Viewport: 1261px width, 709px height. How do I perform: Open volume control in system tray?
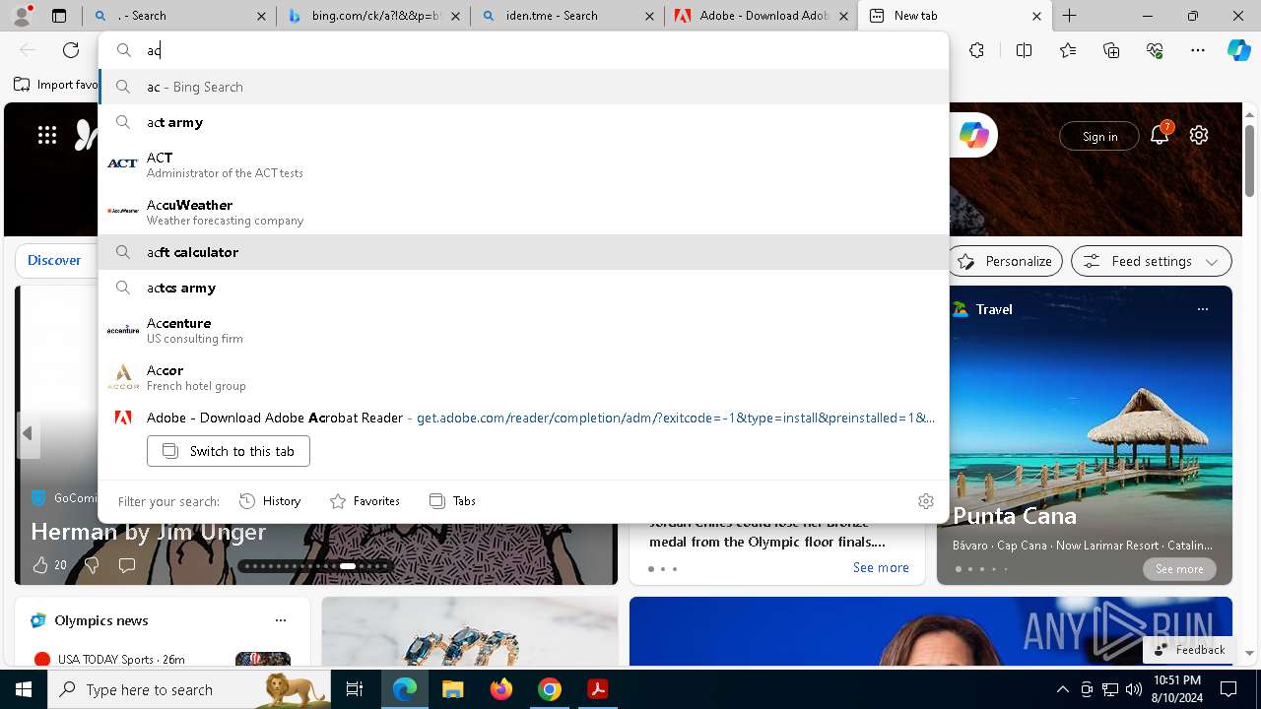1134,689
